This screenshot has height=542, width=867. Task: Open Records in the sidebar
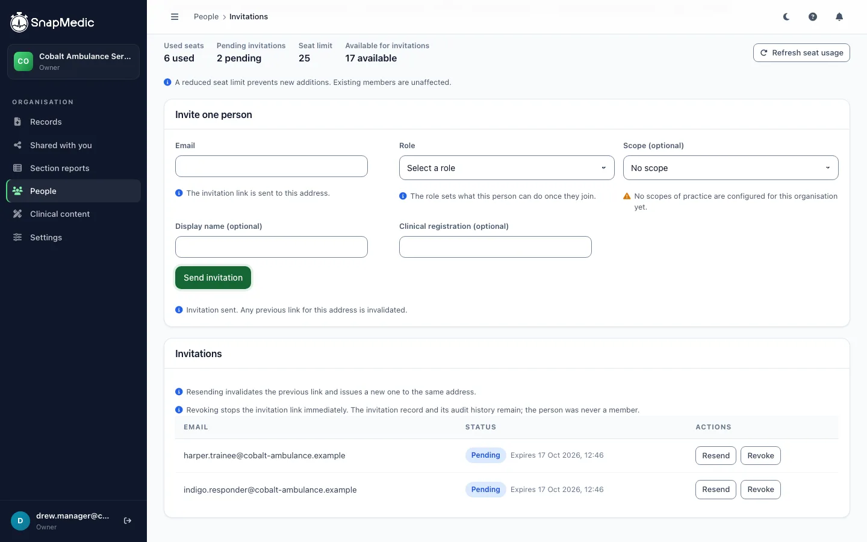[73, 122]
